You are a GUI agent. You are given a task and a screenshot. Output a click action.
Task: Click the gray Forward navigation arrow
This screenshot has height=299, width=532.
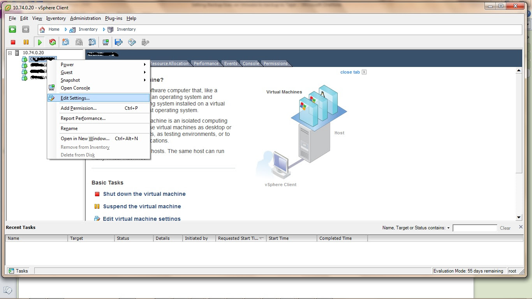[25, 29]
